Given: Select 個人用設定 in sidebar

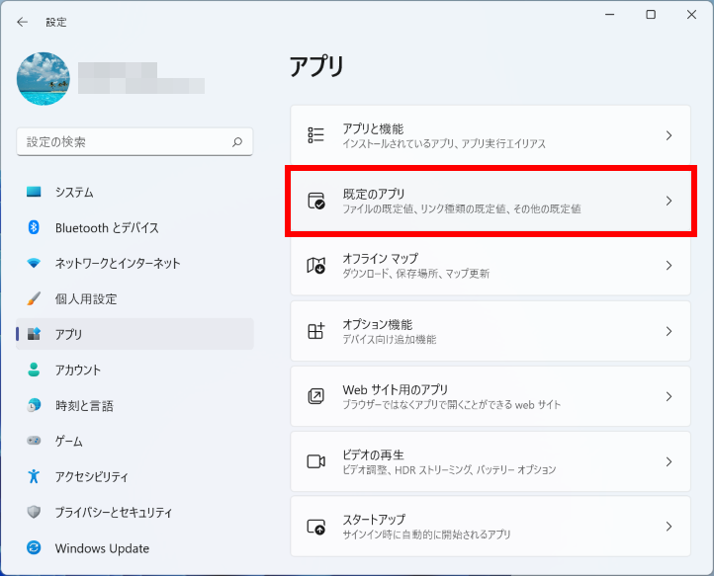Looking at the screenshot, I should pyautogui.click(x=134, y=298).
